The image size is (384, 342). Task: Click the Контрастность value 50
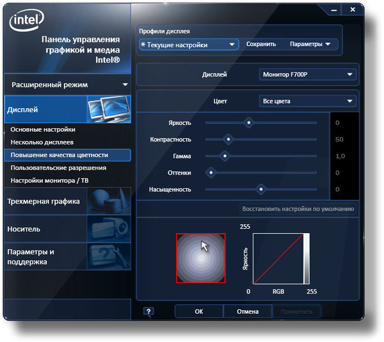339,140
